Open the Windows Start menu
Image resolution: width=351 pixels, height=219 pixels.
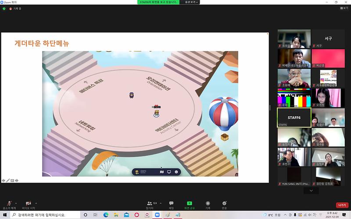4,215
